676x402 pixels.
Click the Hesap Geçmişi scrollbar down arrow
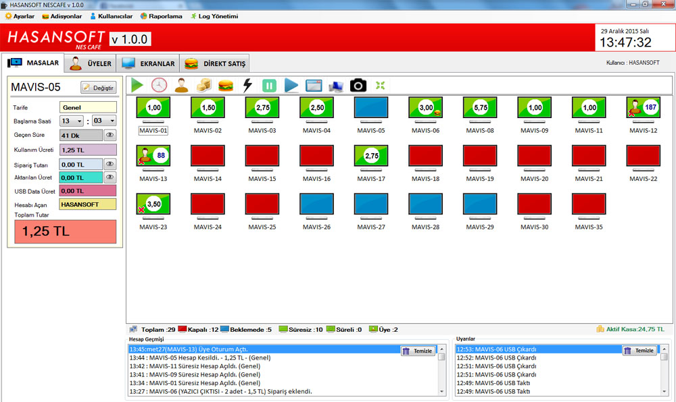(x=442, y=391)
